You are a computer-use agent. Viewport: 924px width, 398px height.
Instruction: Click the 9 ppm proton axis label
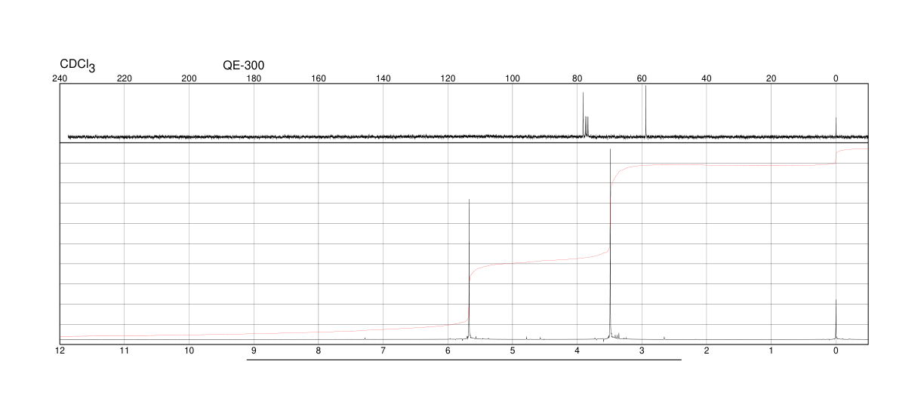click(254, 351)
